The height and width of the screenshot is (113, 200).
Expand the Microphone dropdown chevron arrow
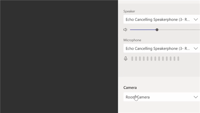tap(196, 49)
